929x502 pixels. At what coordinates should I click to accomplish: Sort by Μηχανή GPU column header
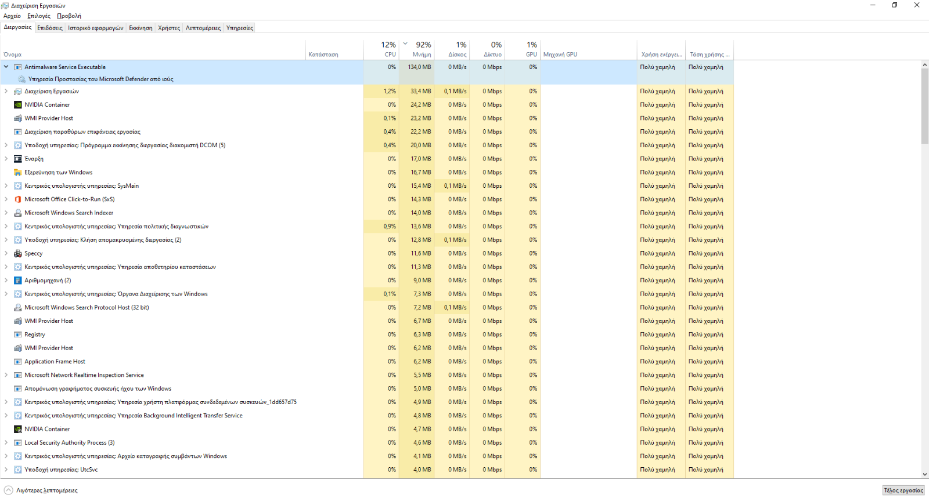(x=589, y=50)
